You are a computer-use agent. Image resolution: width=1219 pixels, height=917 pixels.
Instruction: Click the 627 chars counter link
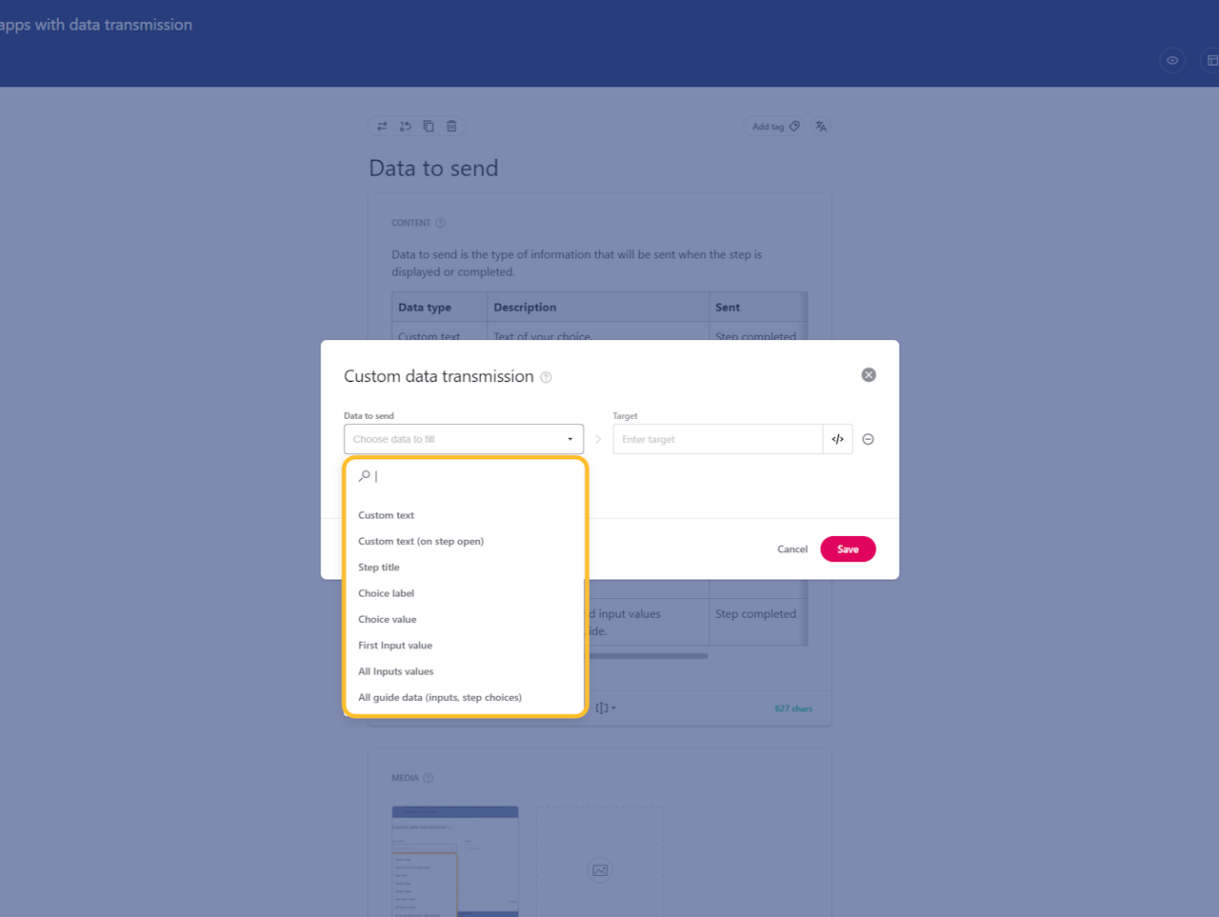(x=793, y=708)
